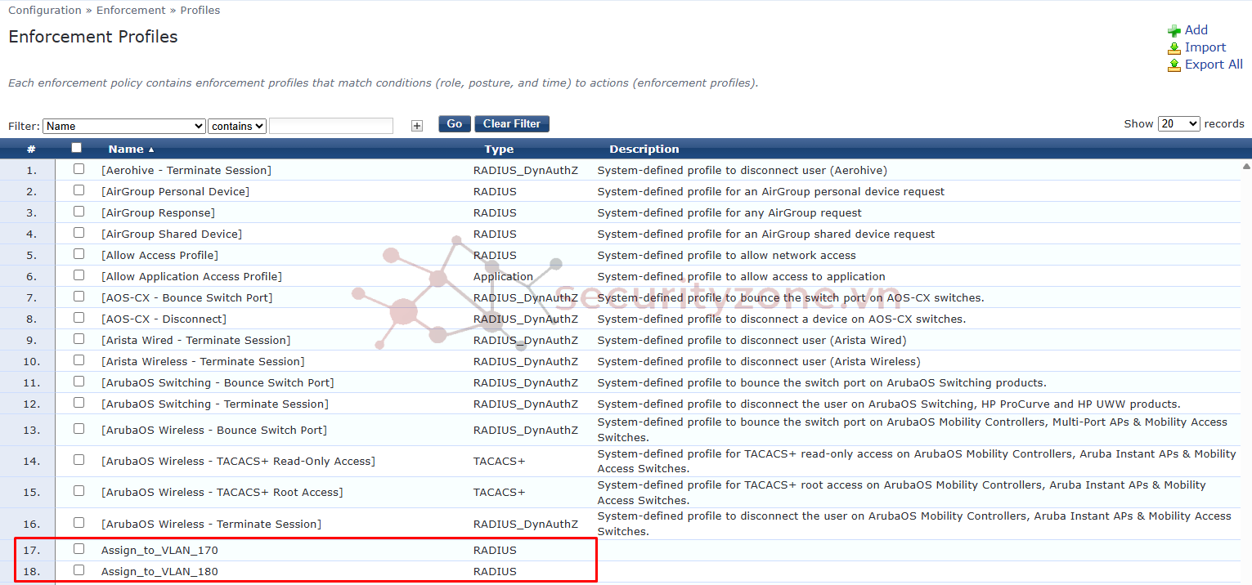
Task: Tick the [ArubaOS Wireless - Terminate Session] checkbox
Action: [79, 523]
